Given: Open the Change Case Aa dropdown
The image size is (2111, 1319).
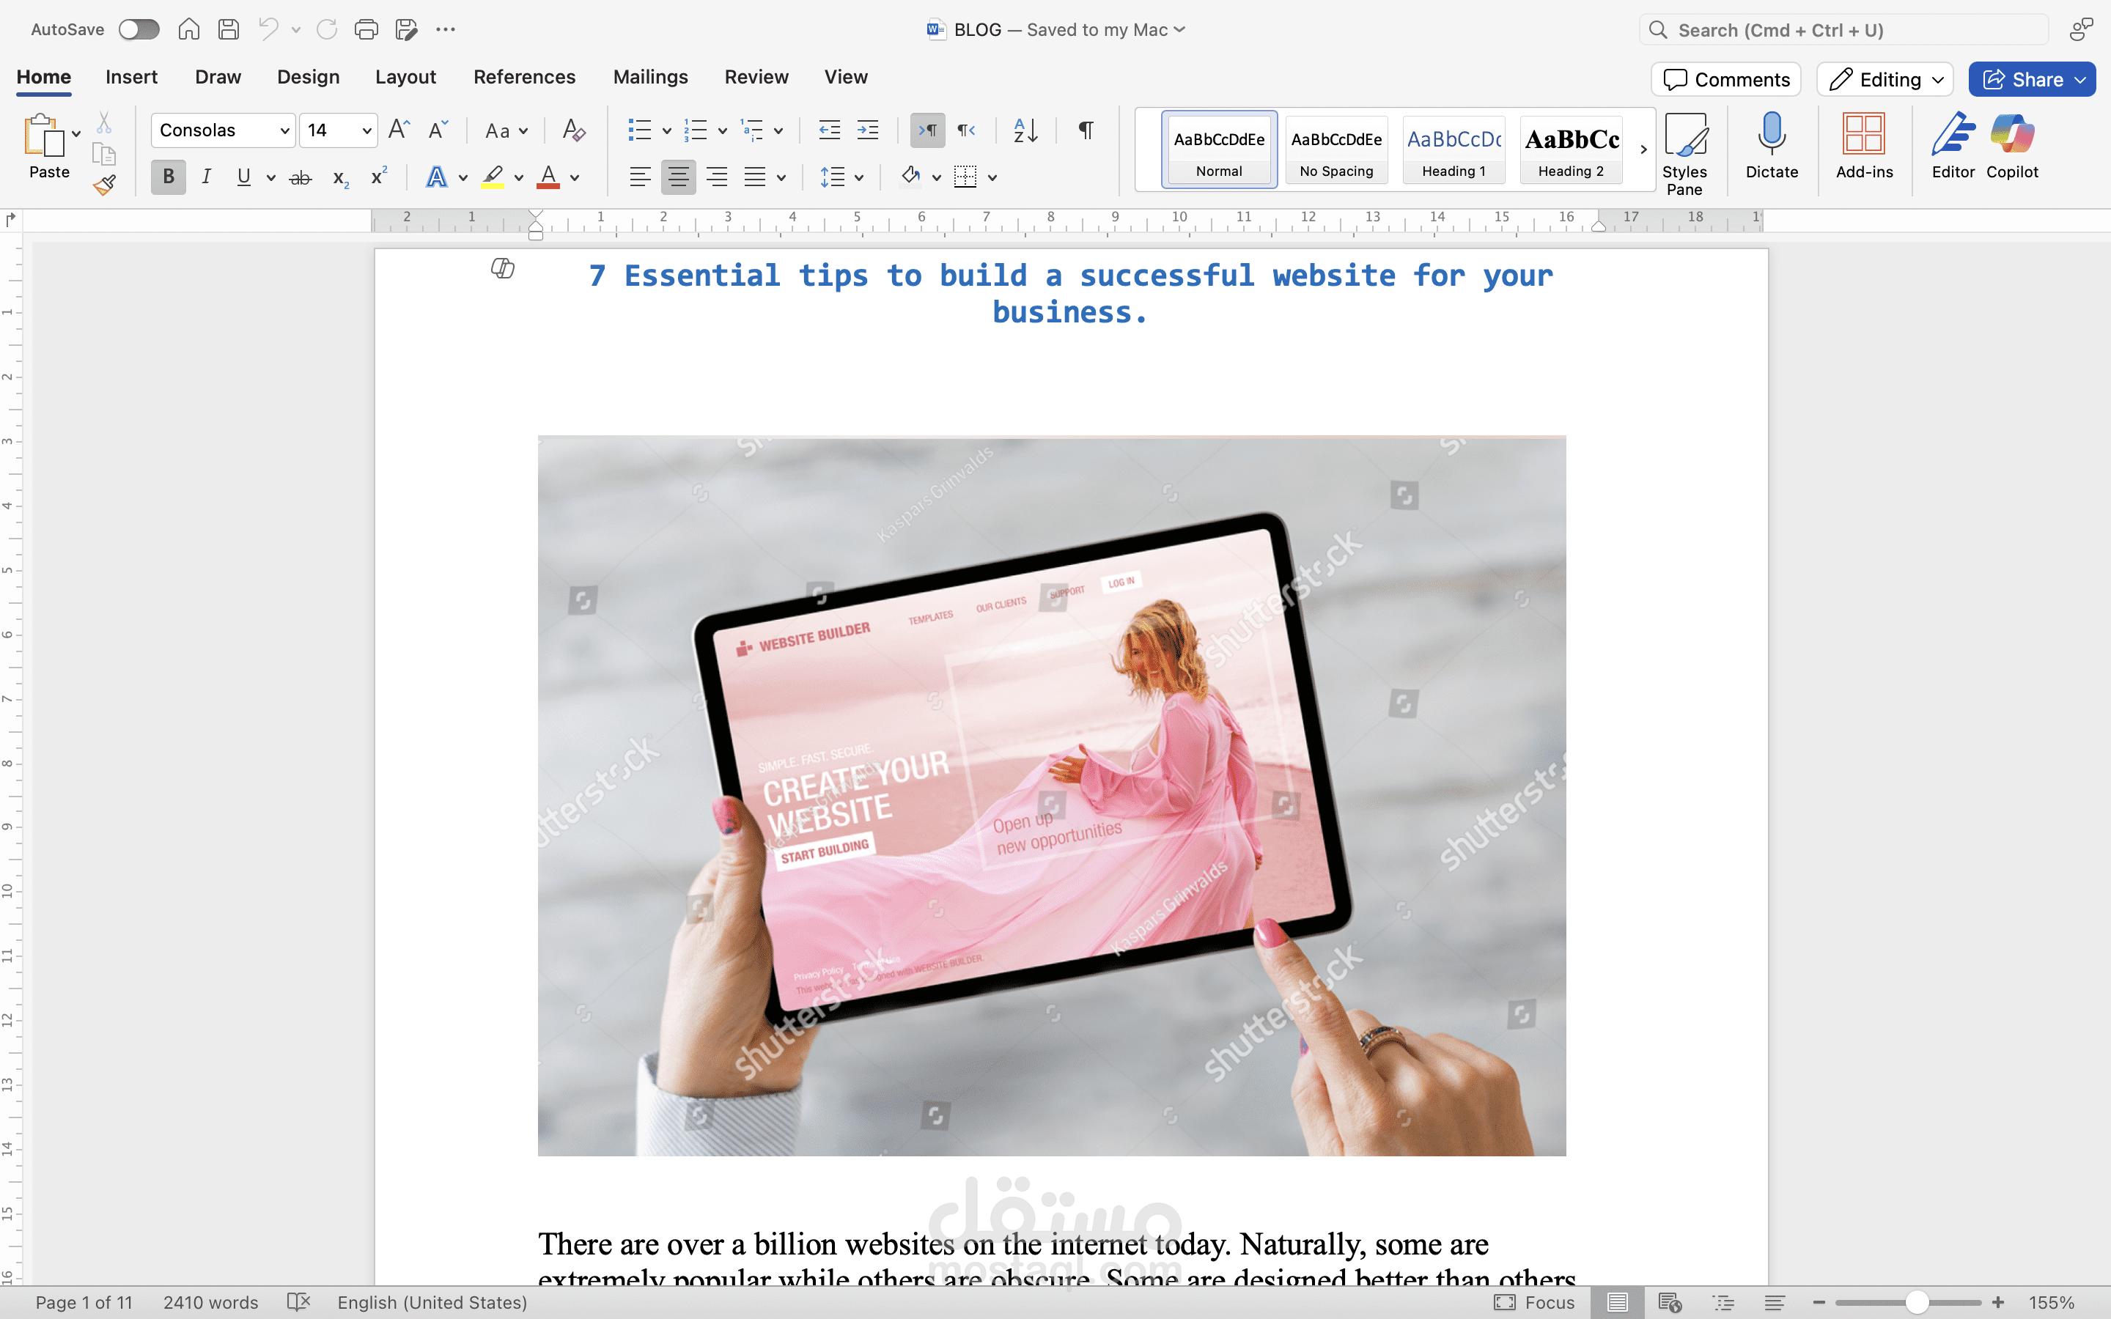Looking at the screenshot, I should pos(506,131).
